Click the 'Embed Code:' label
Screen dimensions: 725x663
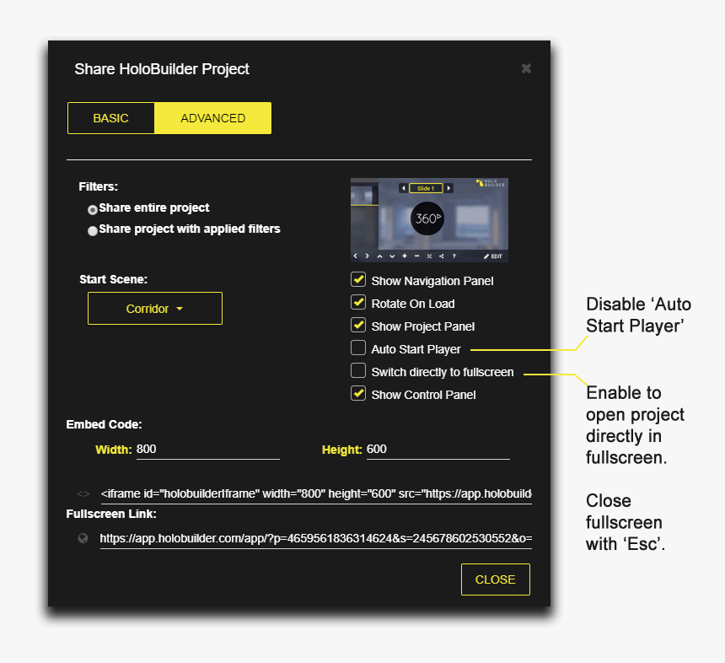point(104,424)
